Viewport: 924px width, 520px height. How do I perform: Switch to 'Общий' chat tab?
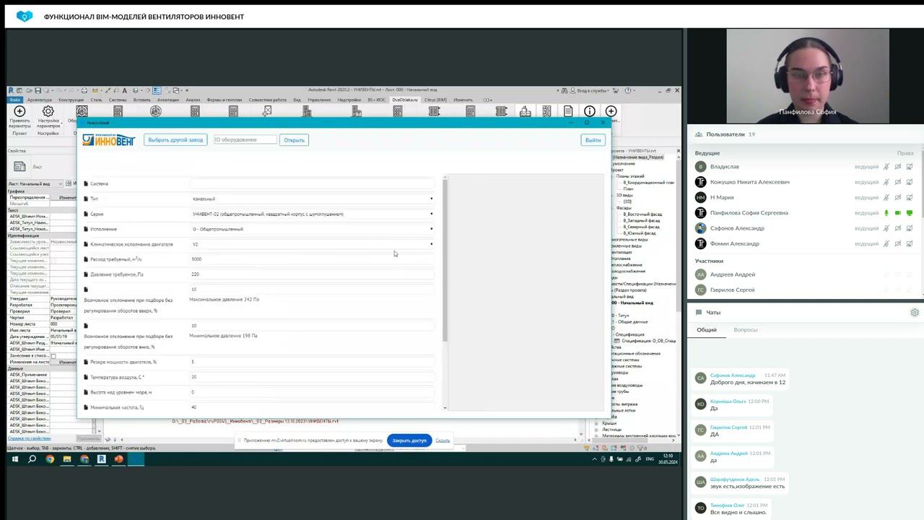(x=707, y=330)
